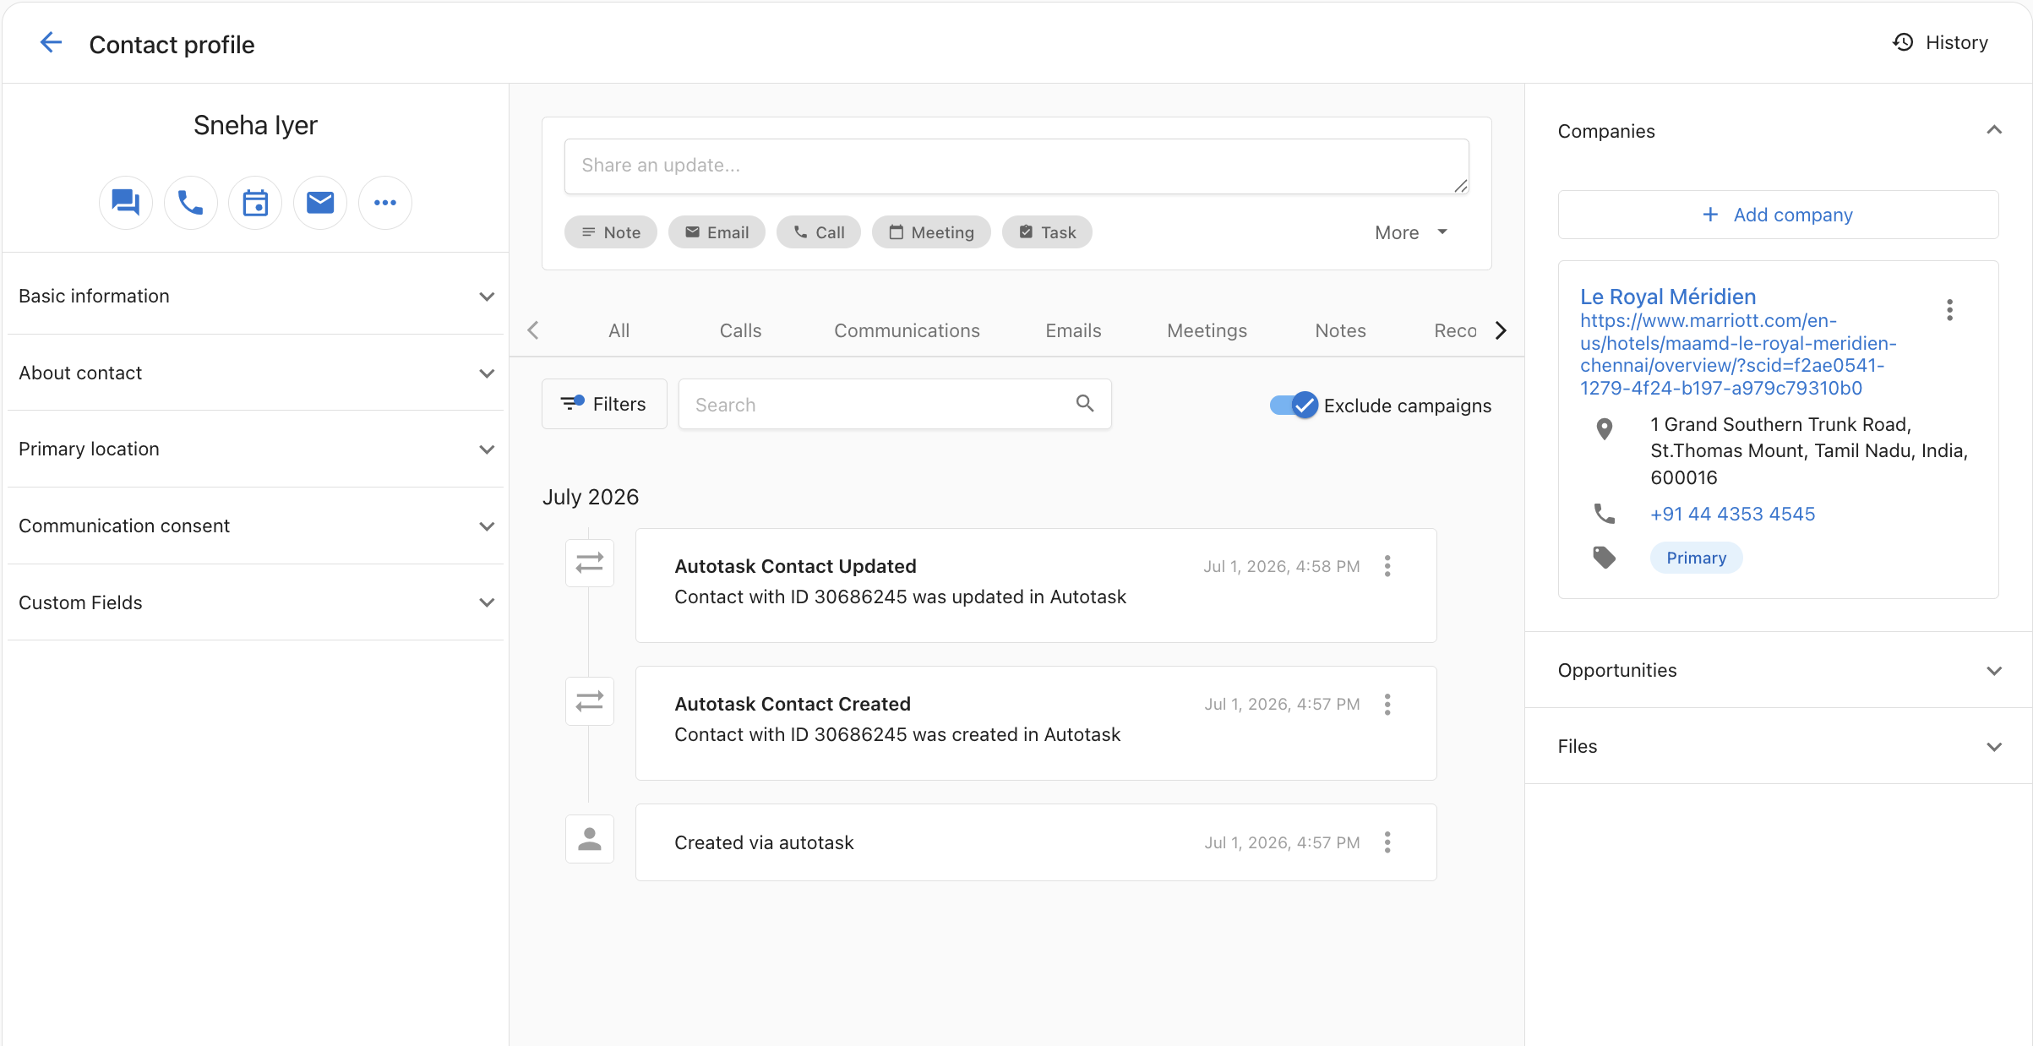Select the Note chip
Screen dimensions: 2033x1046
611,232
